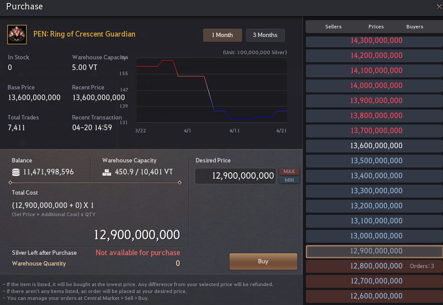This screenshot has width=443, height=305.
Task: Select price row 12,600,000,000
Action: pyautogui.click(x=374, y=296)
